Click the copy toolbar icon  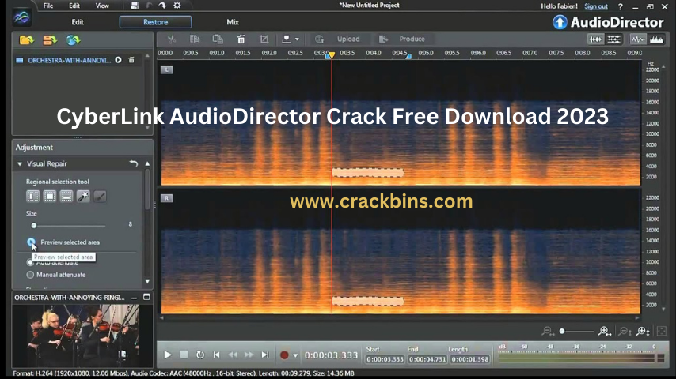click(195, 39)
